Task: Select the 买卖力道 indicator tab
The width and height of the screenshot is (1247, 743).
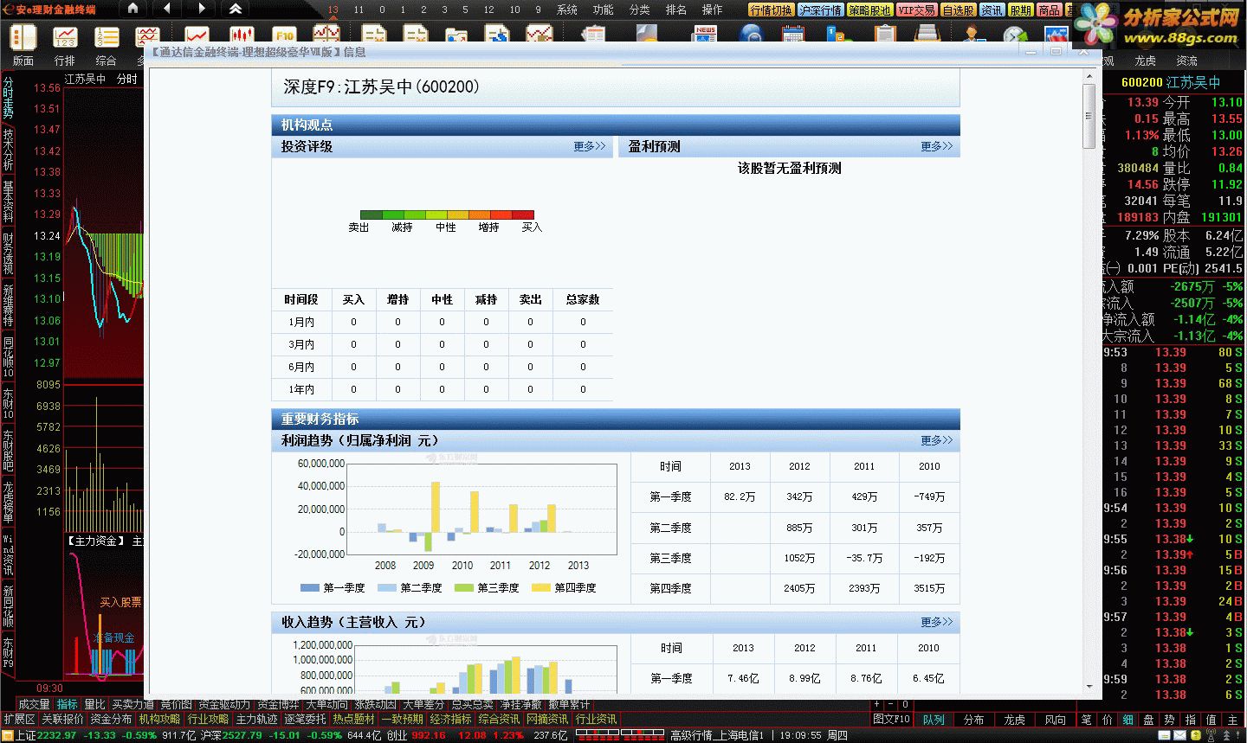Action: tap(132, 705)
